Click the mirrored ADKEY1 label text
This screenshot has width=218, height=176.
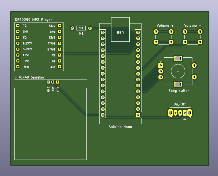(x=27, y=43)
